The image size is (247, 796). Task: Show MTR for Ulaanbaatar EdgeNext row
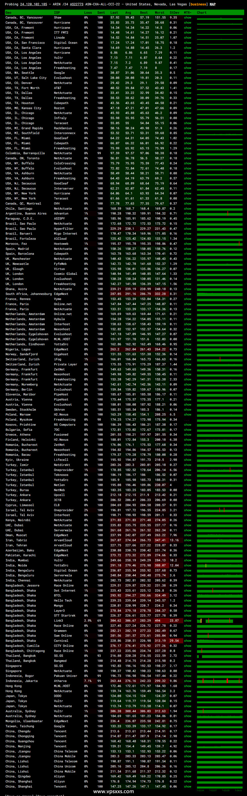pyautogui.click(x=188, y=721)
